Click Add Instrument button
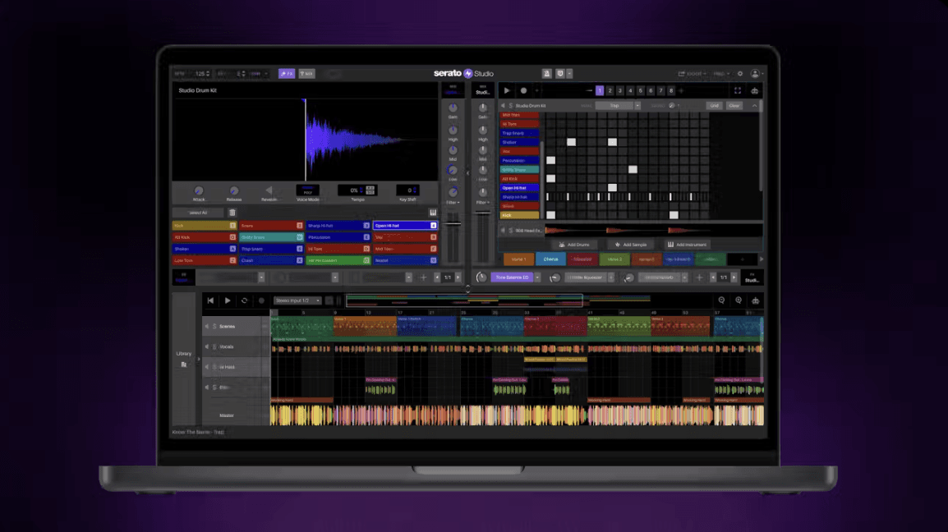The width and height of the screenshot is (948, 532). tap(687, 245)
